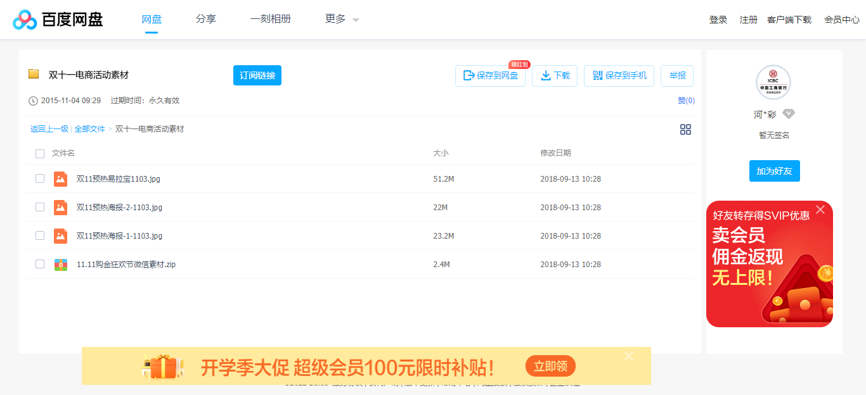Check the checkbox for 双11预热海报-2-1103.jpg
The height and width of the screenshot is (395, 866).
(40, 207)
